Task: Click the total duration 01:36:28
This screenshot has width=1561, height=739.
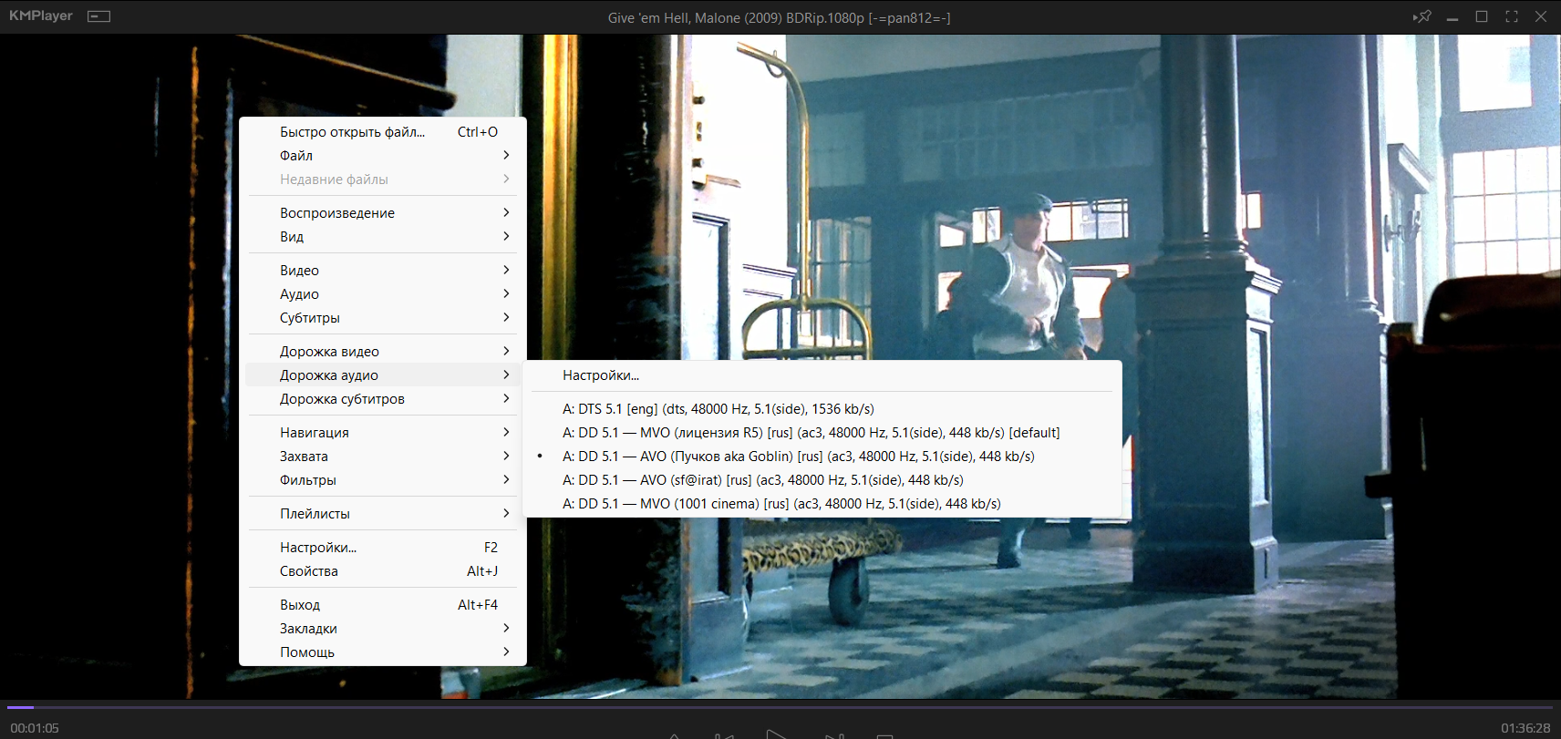Action: click(x=1525, y=728)
